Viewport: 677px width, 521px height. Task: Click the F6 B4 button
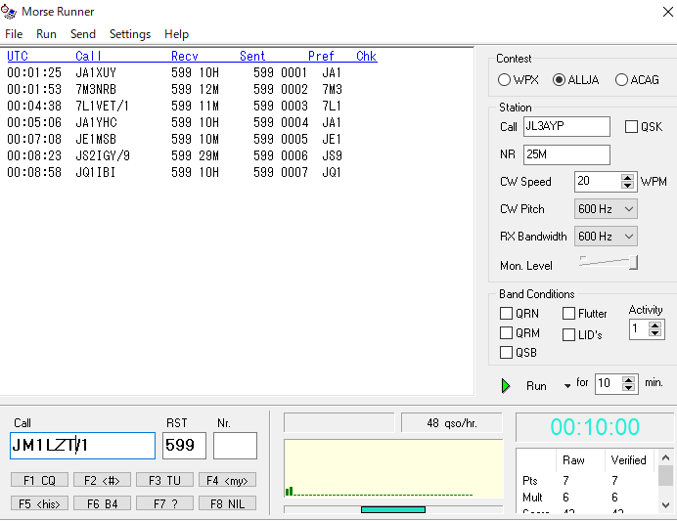point(102,503)
